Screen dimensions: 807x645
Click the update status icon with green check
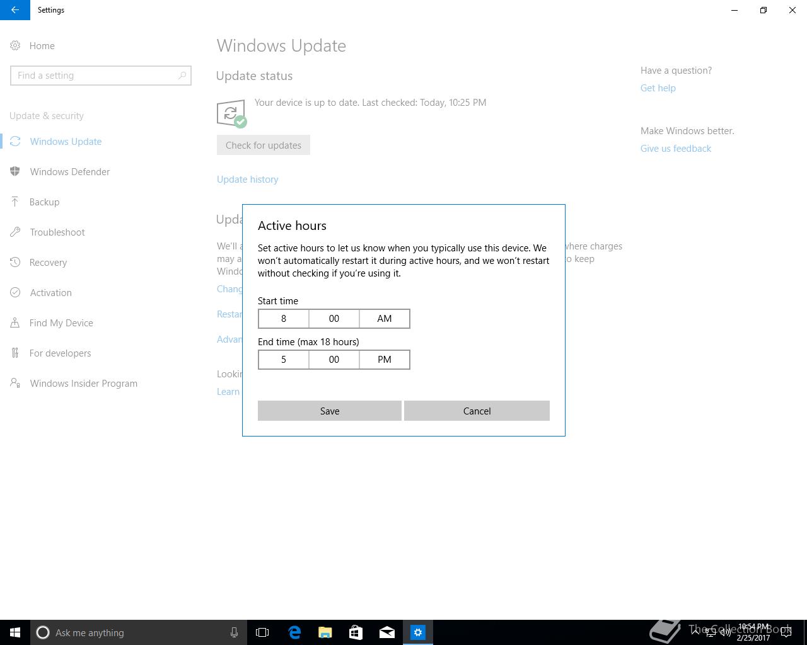coord(231,113)
